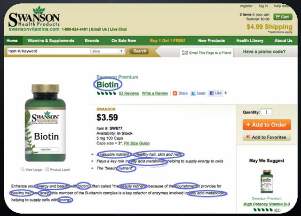Click the Facebook Like button
The image size is (301, 216).
[215, 93]
